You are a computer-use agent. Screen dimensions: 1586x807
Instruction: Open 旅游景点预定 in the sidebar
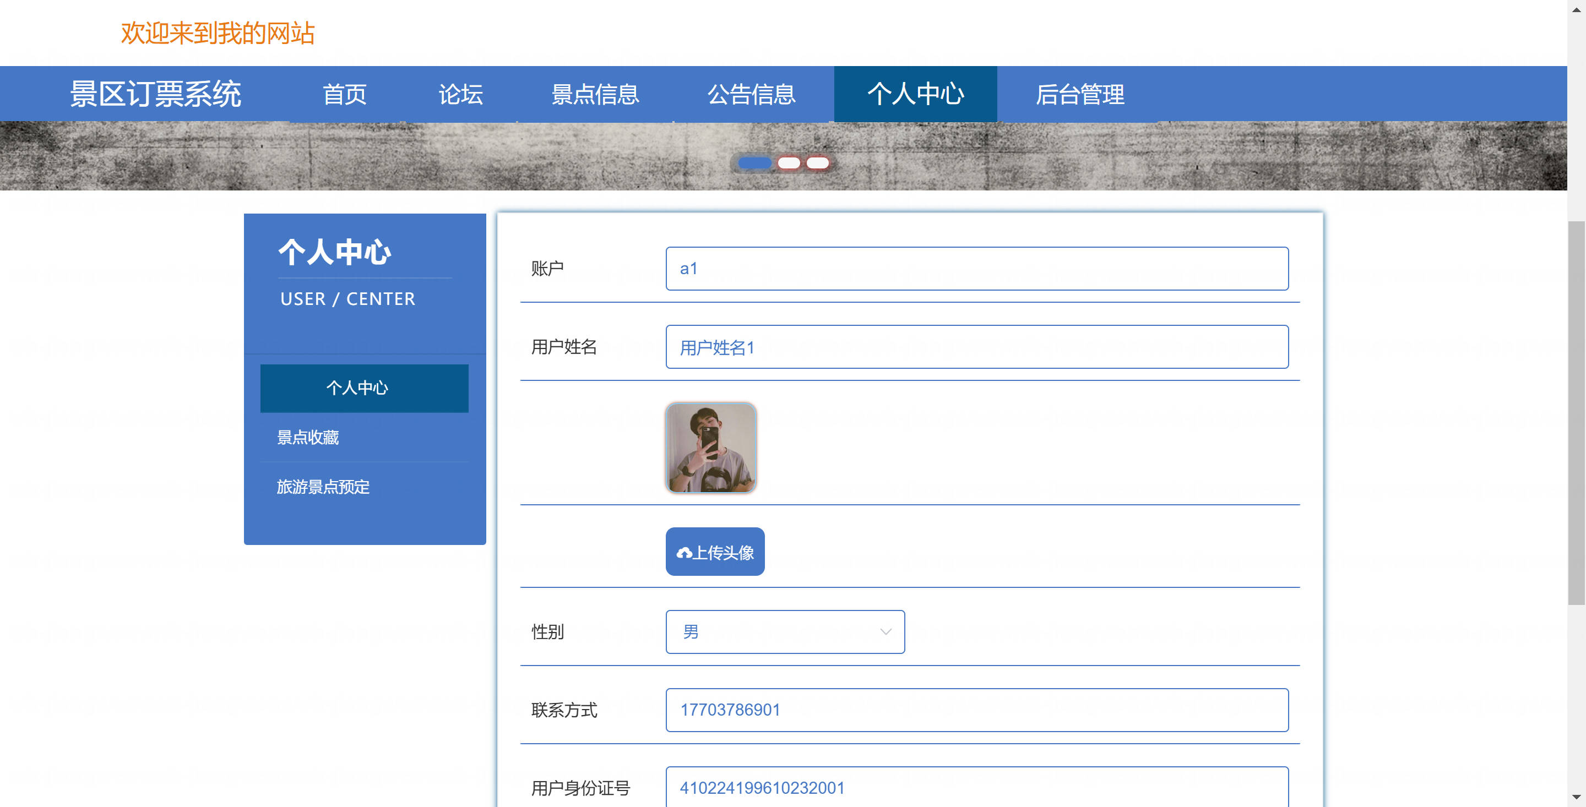[365, 487]
